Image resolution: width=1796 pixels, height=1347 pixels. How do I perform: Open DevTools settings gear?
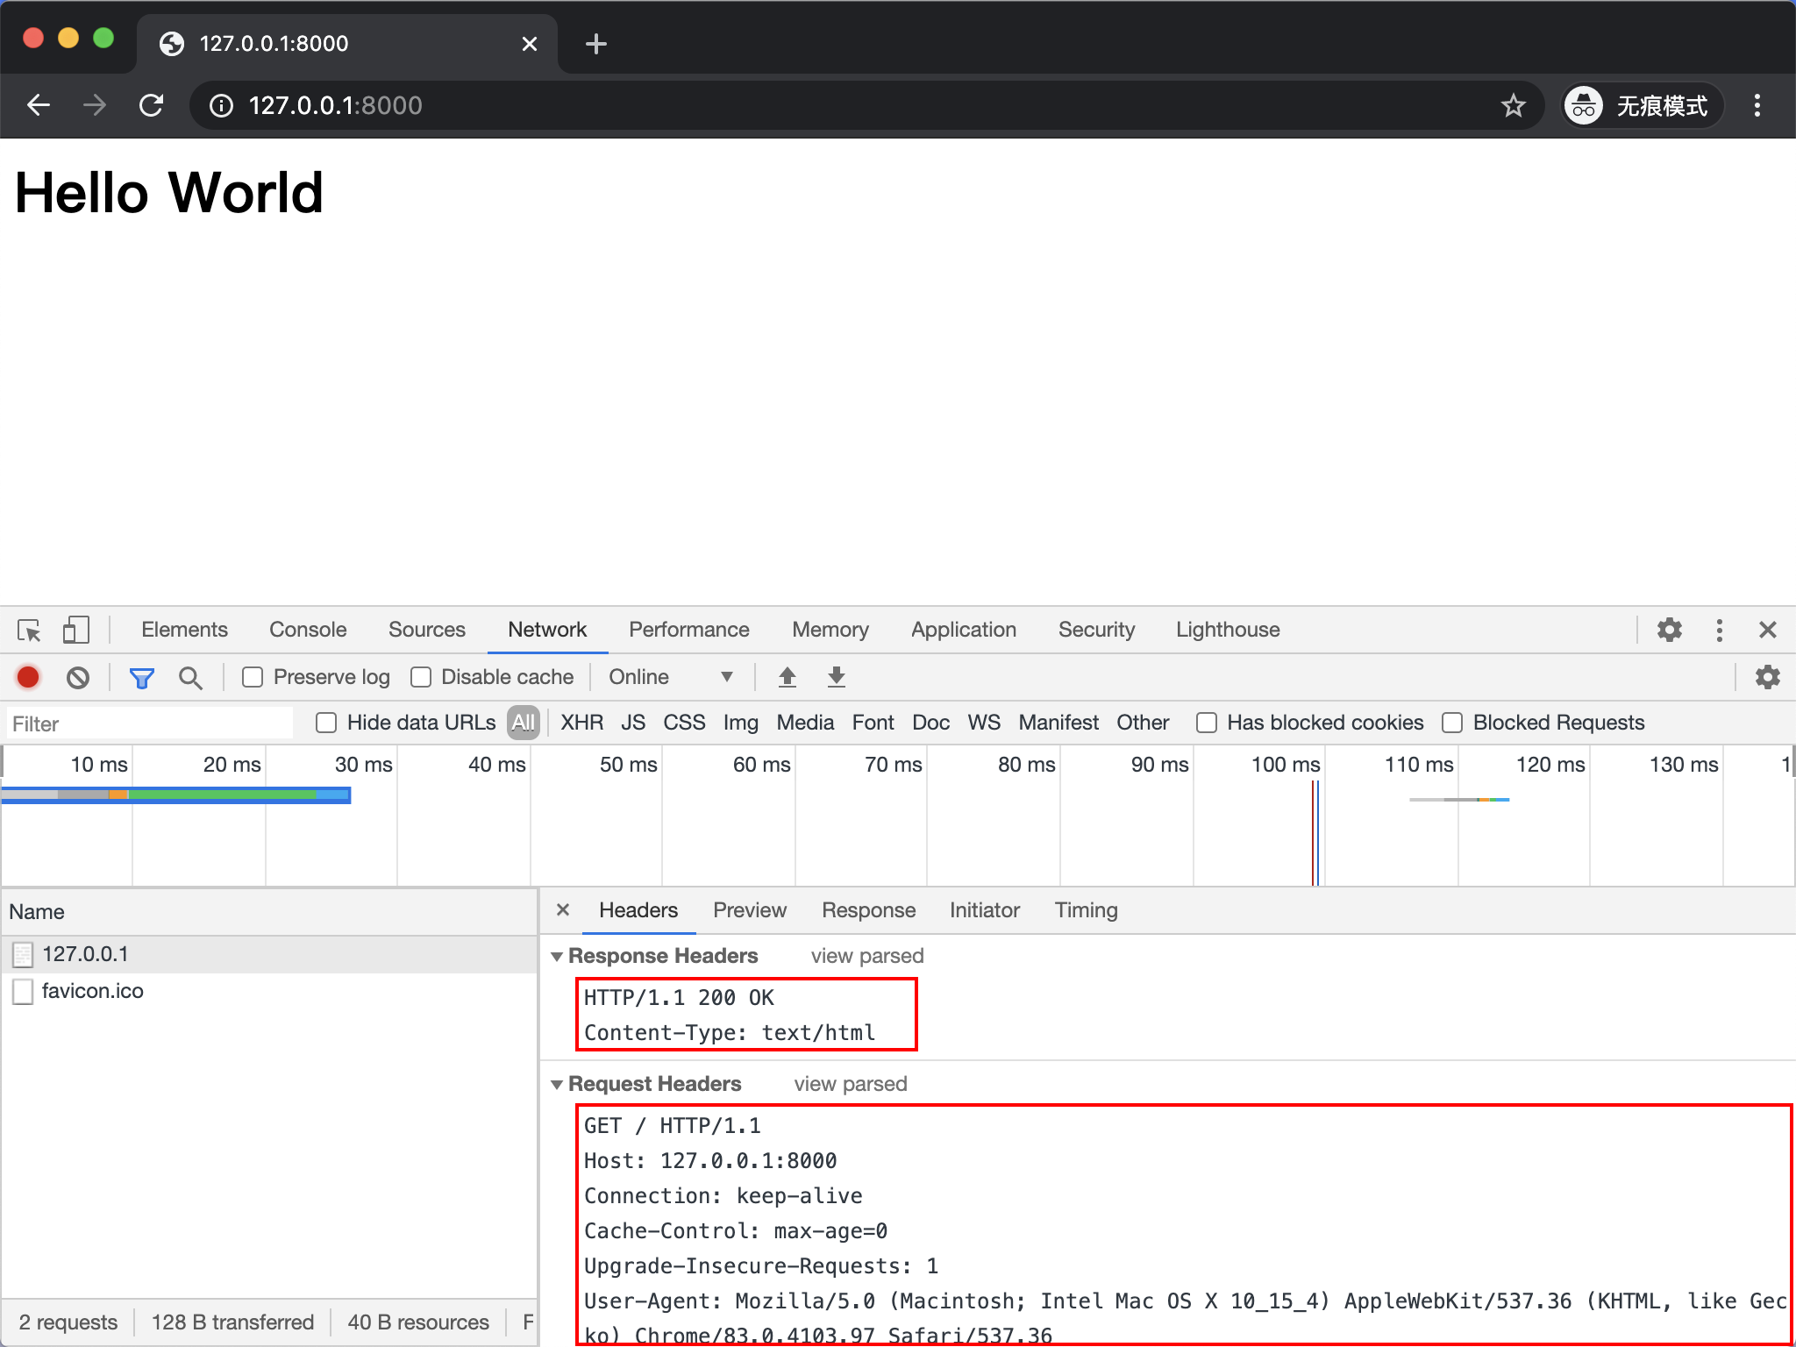(x=1669, y=630)
